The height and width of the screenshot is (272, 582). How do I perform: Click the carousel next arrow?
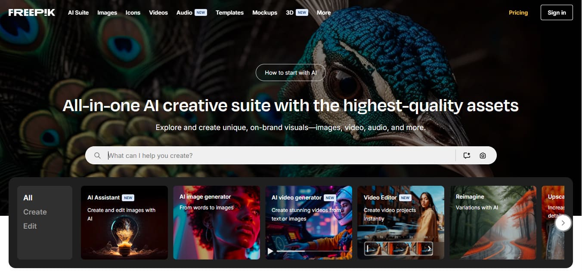[x=563, y=223]
